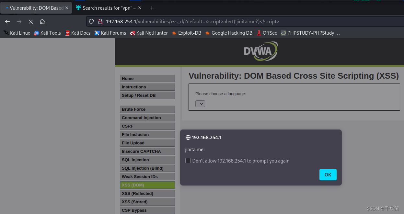Open the File Inclusion page
The width and height of the screenshot is (404, 214).
(x=147, y=134)
